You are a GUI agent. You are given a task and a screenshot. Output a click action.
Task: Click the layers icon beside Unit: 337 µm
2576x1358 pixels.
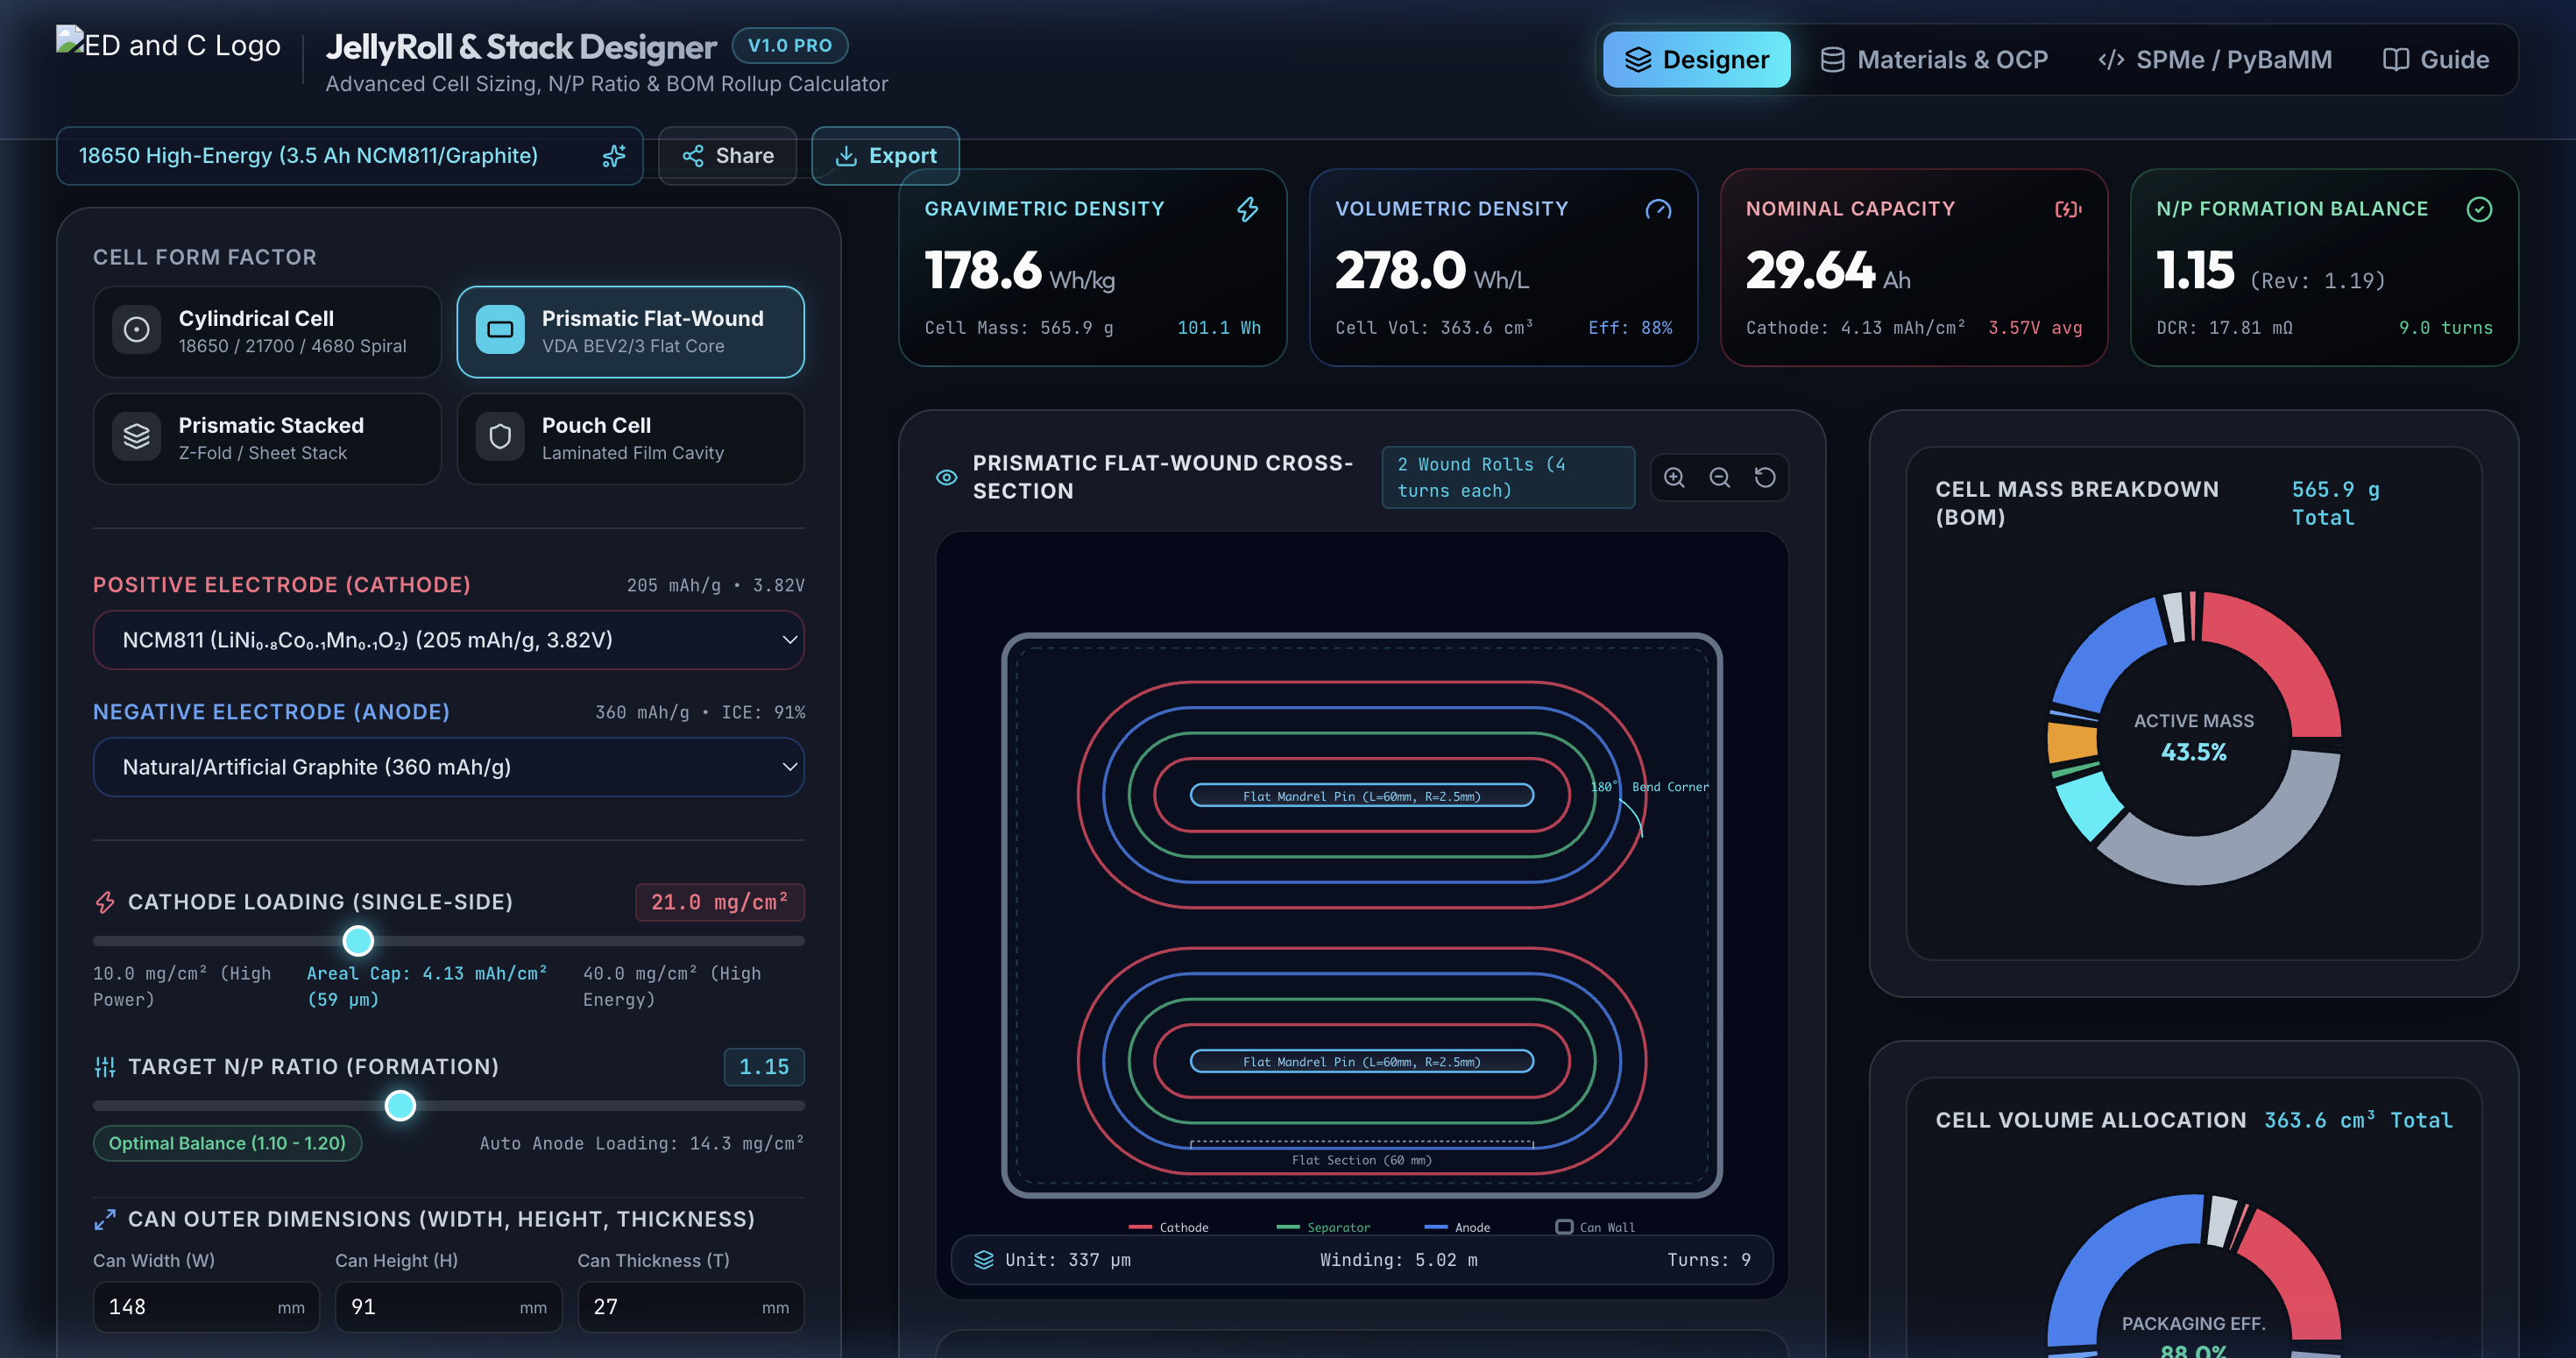click(984, 1260)
